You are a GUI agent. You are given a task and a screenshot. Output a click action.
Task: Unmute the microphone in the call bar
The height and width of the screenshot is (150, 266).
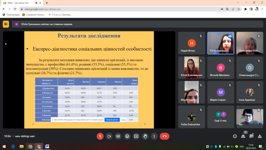click(x=100, y=136)
